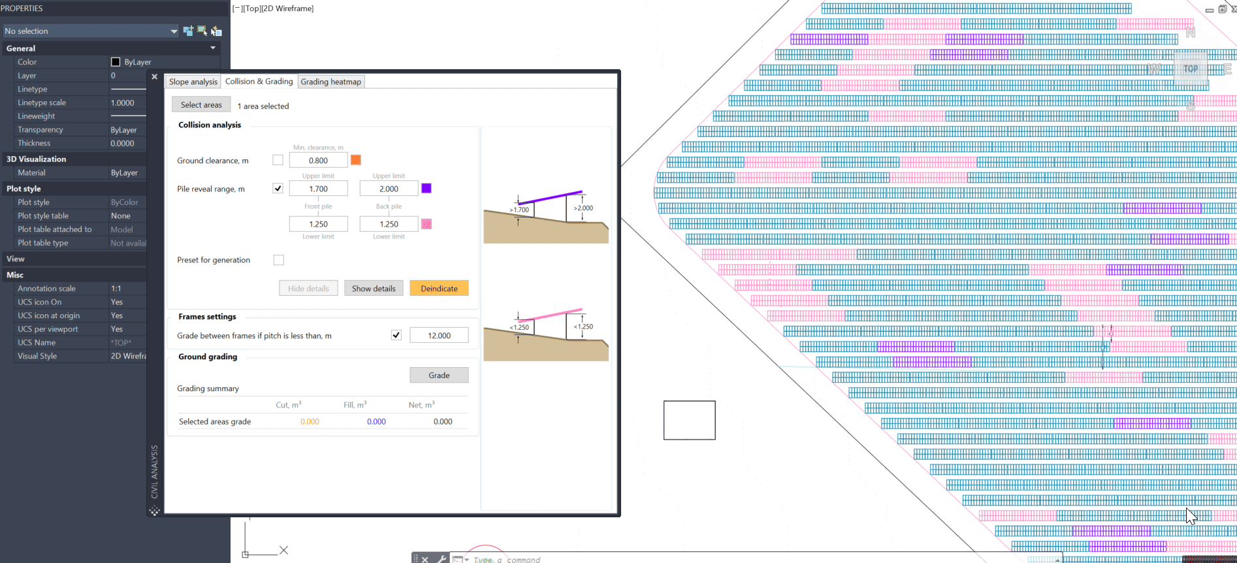This screenshot has width=1237, height=563.
Task: Edit back pile lower limit 1.250 field
Action: pos(389,224)
